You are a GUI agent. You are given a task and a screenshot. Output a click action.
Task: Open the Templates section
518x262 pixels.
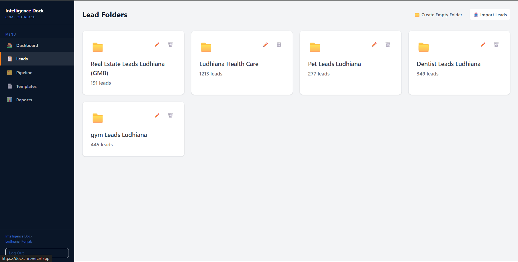(x=37, y=86)
